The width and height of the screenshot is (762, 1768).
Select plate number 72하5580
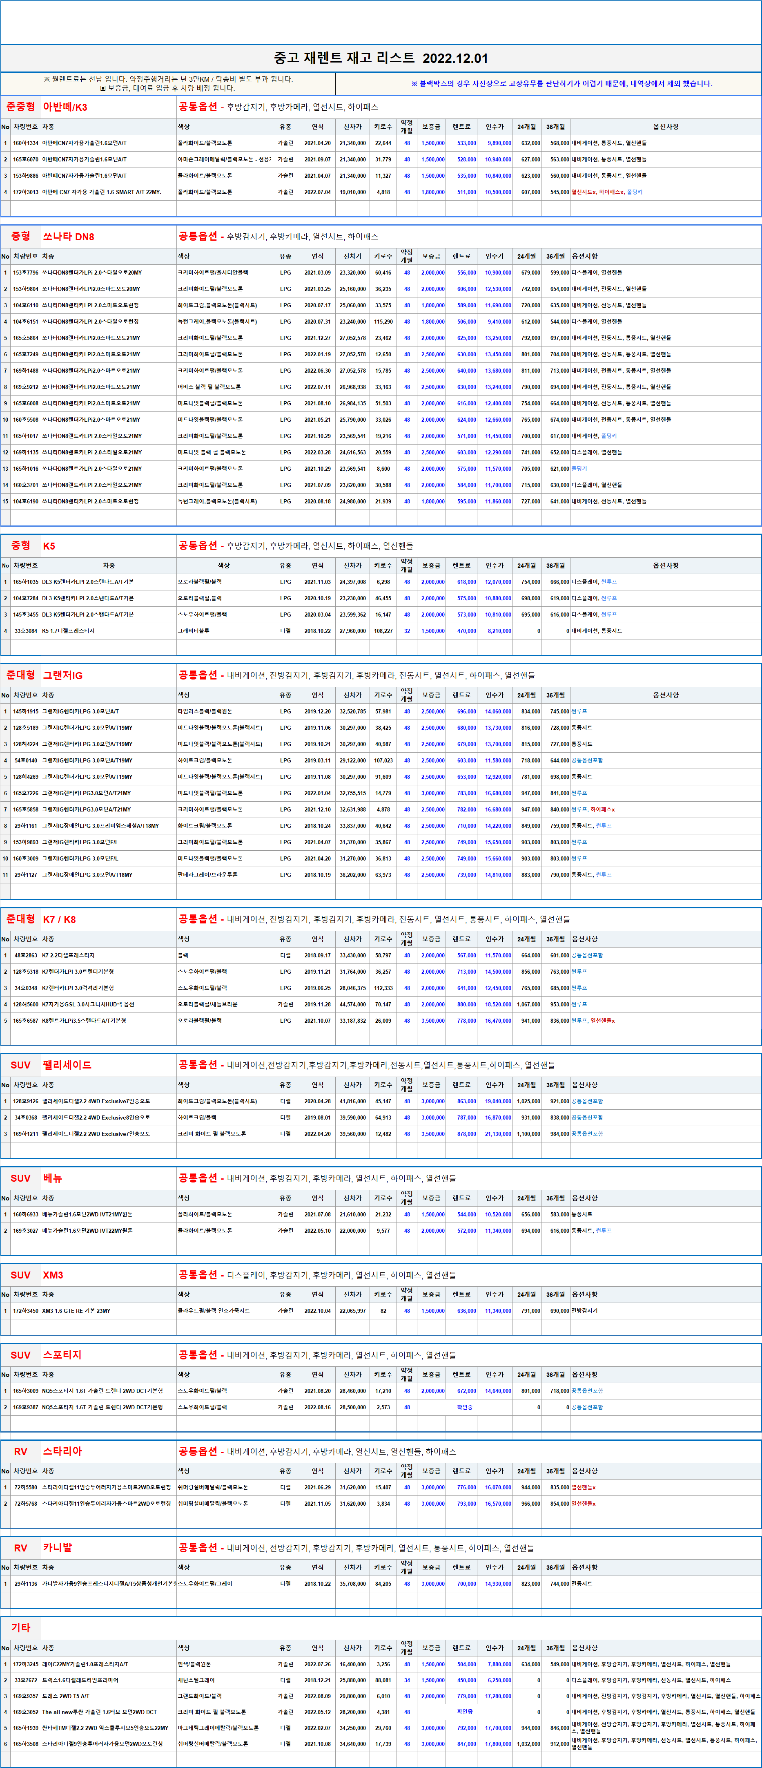pos(25,1488)
